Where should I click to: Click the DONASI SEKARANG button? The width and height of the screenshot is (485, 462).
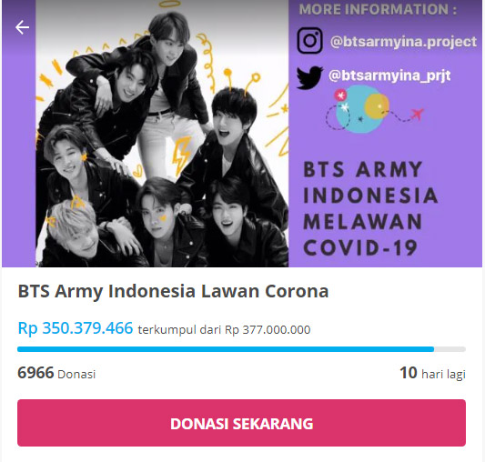(x=241, y=423)
